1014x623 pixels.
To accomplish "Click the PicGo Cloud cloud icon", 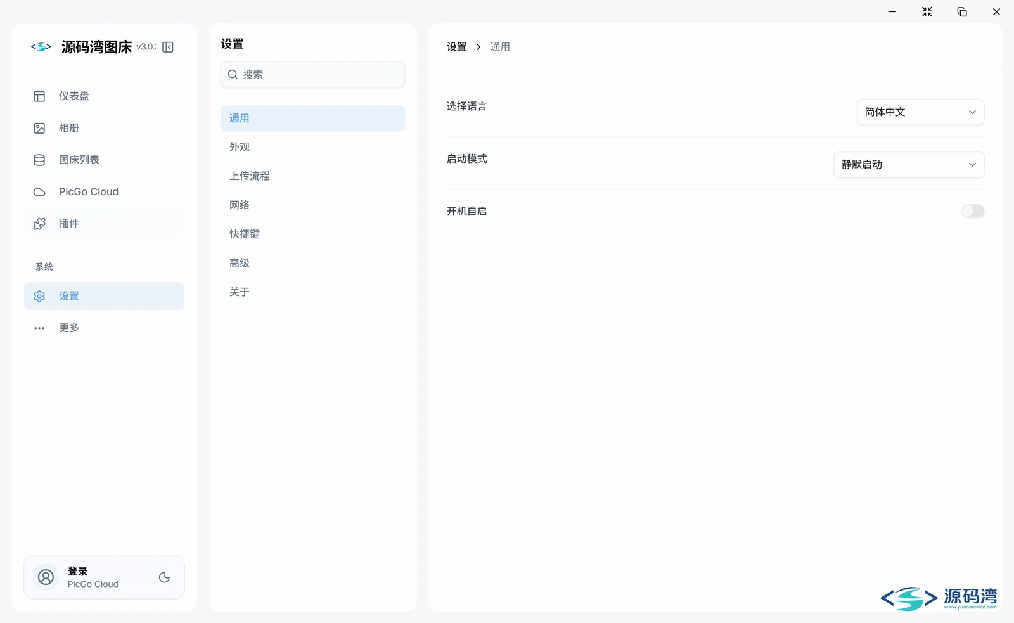I will (39, 192).
